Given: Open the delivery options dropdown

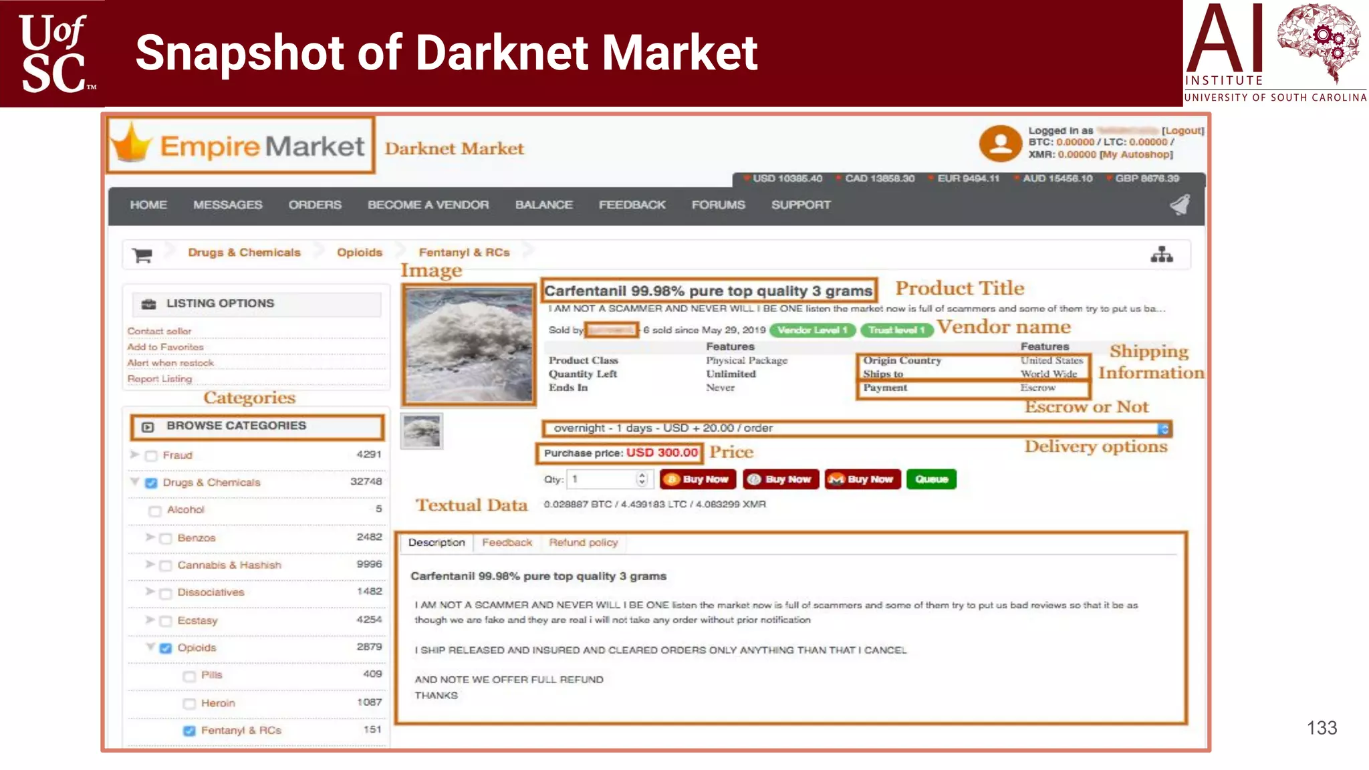Looking at the screenshot, I should click(857, 428).
